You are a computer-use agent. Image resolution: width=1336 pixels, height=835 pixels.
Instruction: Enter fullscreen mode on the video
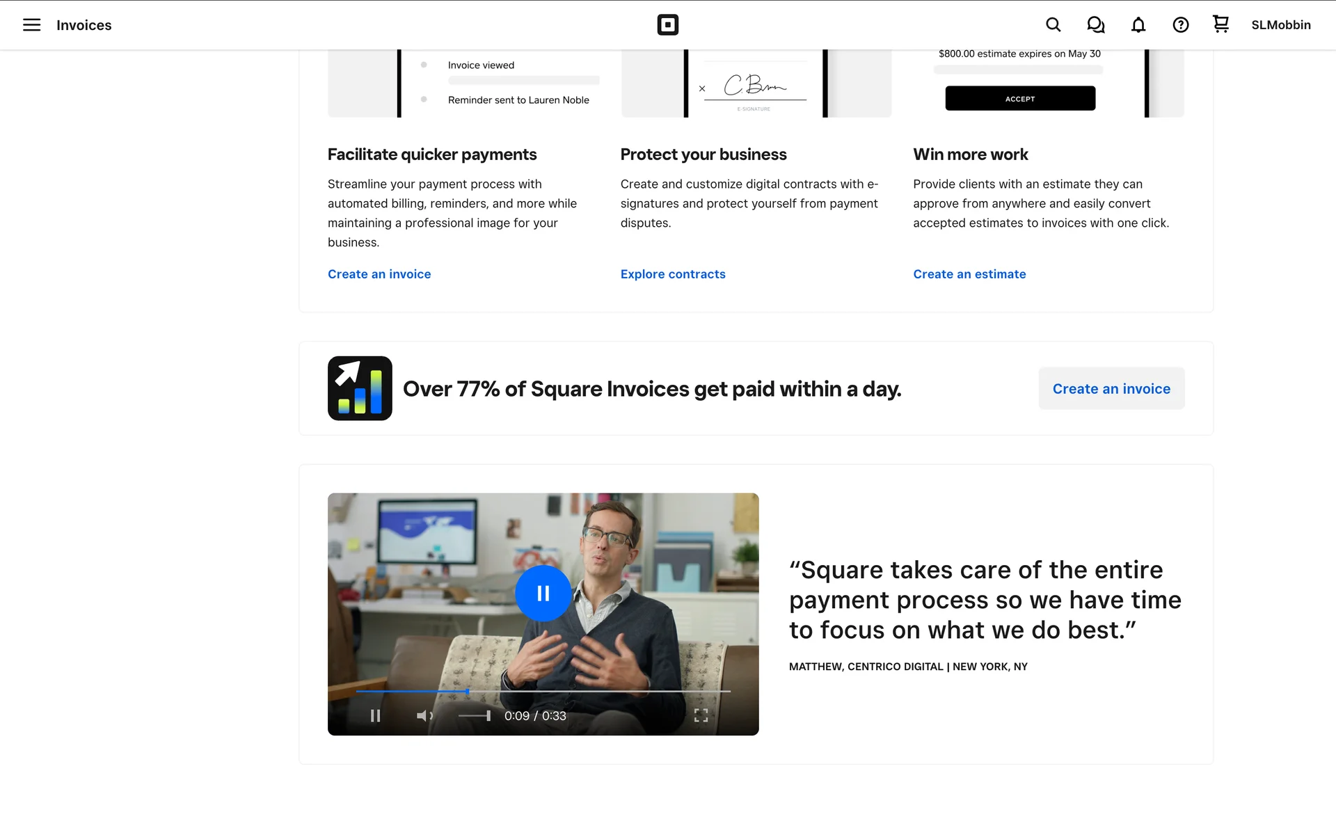[701, 715]
